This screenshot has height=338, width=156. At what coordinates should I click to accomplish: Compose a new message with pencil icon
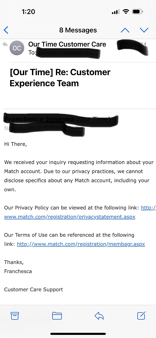pyautogui.click(x=141, y=315)
